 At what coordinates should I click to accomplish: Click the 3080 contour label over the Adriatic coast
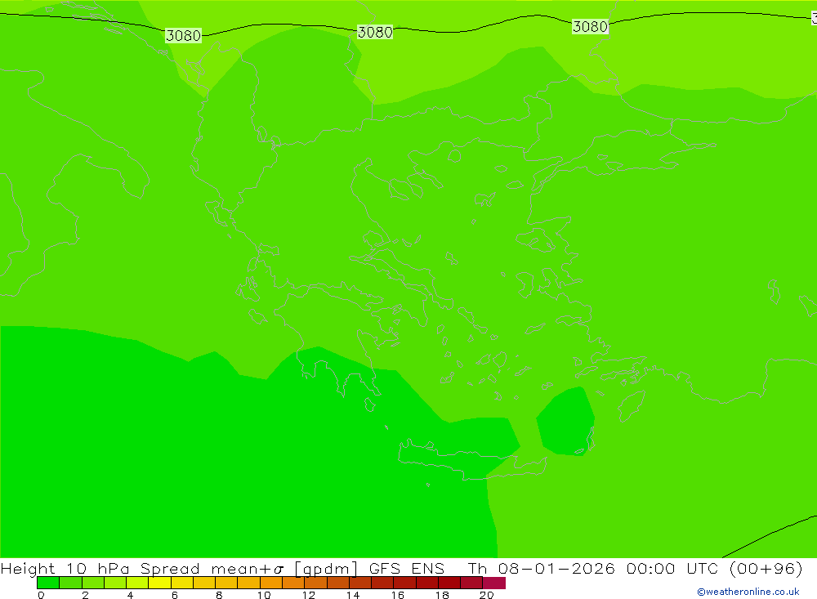point(183,35)
